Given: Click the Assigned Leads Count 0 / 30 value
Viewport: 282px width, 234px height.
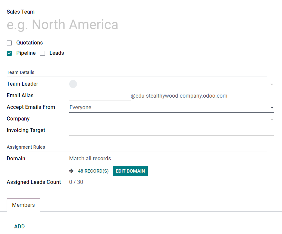Looking at the screenshot, I should [76, 182].
